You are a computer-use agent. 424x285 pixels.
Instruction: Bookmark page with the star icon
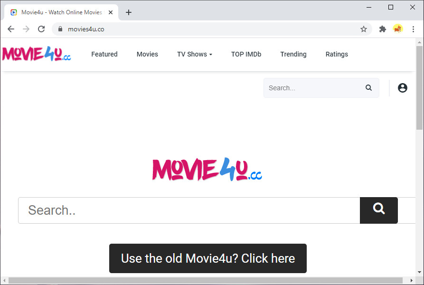(x=363, y=29)
